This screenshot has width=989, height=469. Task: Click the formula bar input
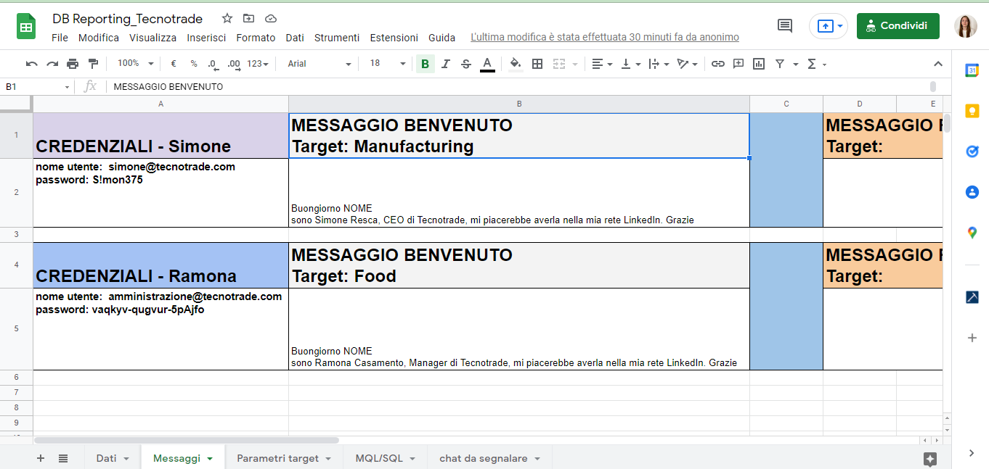pos(519,87)
